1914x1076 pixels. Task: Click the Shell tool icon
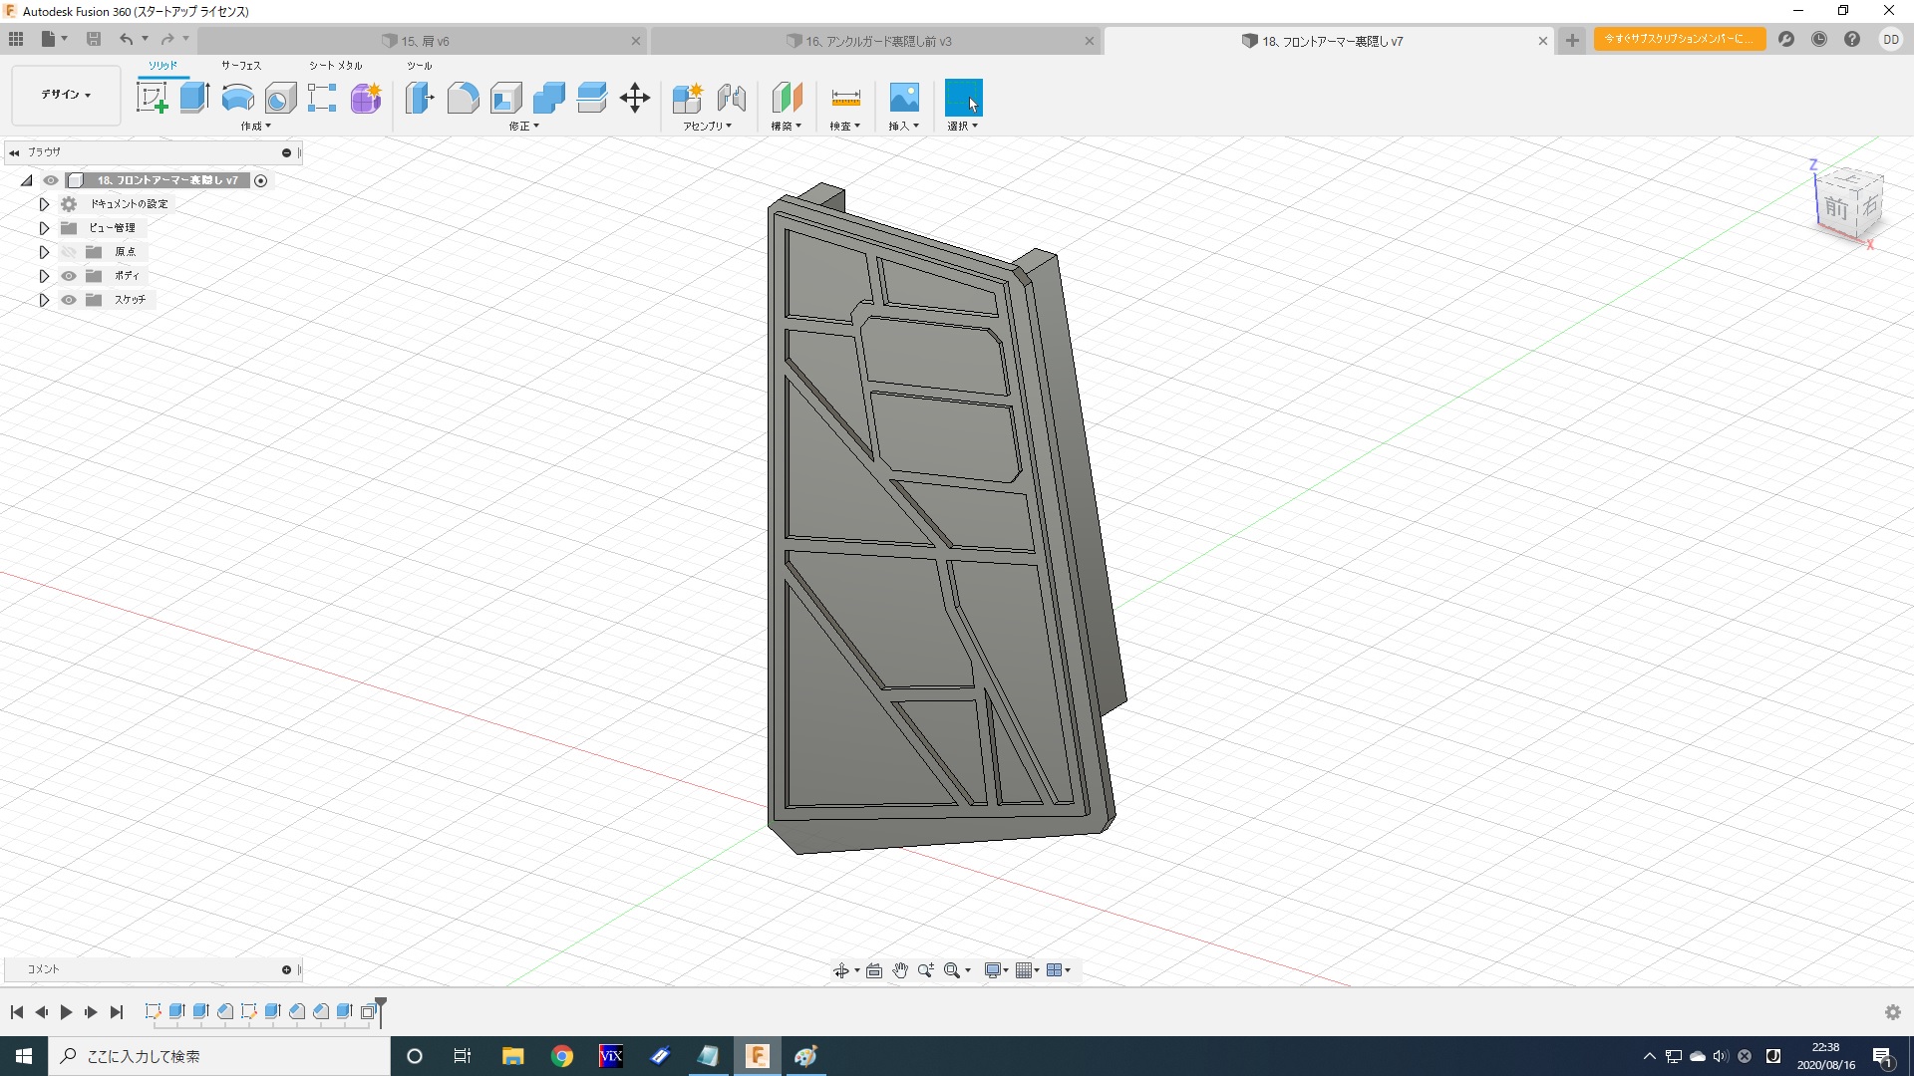coord(506,98)
